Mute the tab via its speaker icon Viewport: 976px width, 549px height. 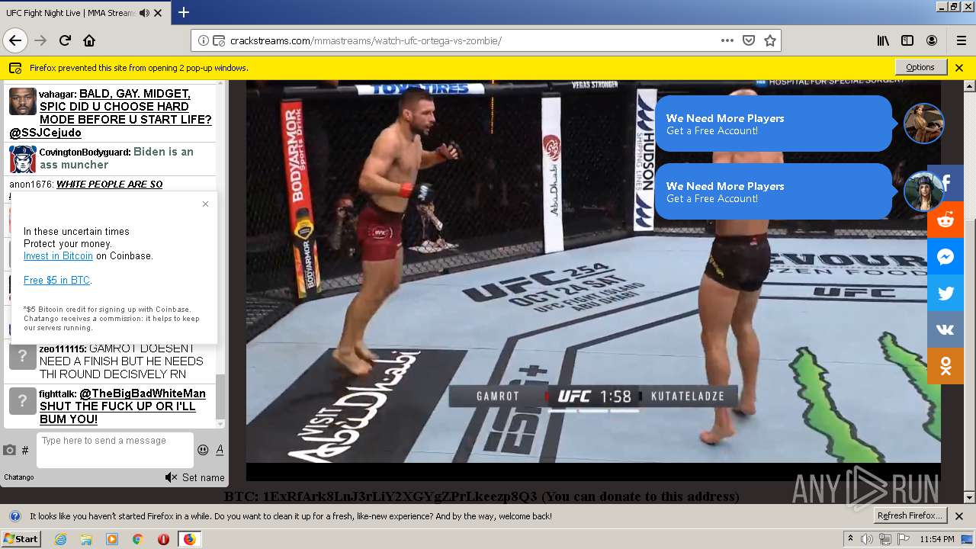[145, 13]
